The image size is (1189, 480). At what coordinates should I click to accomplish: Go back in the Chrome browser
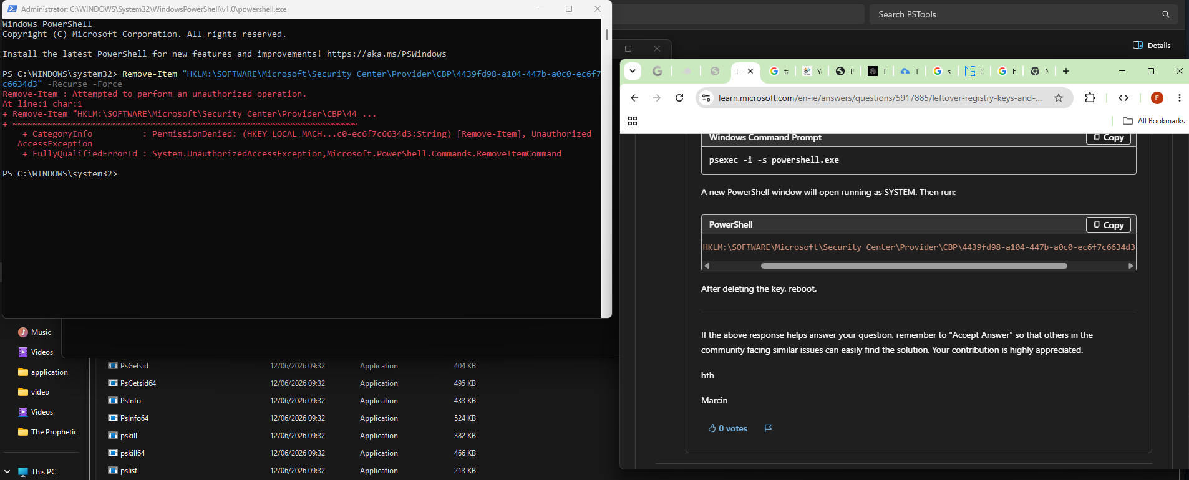pyautogui.click(x=634, y=98)
